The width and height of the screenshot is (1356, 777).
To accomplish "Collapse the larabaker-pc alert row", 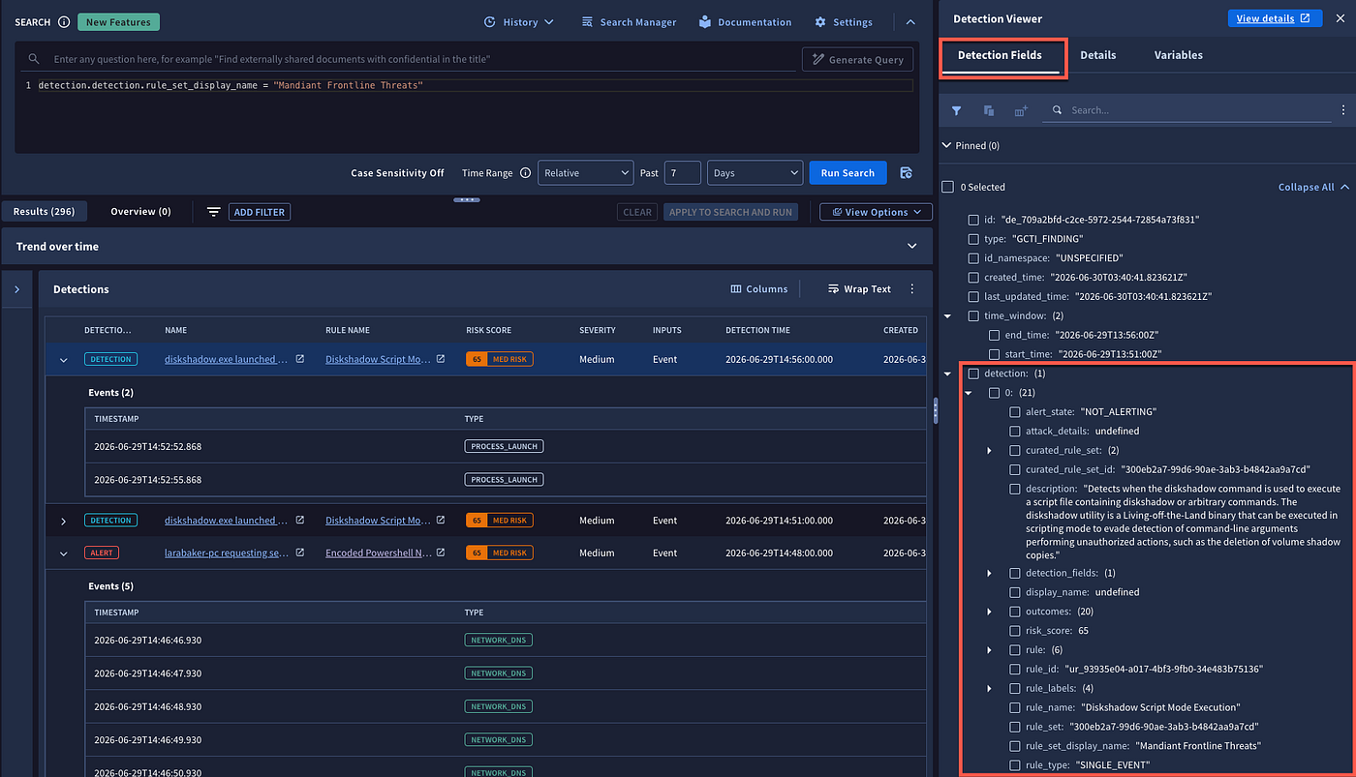I will [x=64, y=554].
